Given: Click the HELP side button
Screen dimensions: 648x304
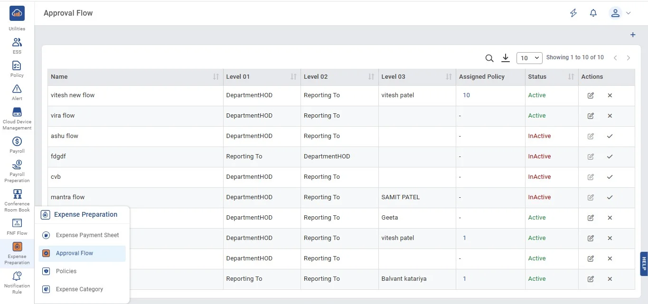Looking at the screenshot, I should [x=644, y=264].
